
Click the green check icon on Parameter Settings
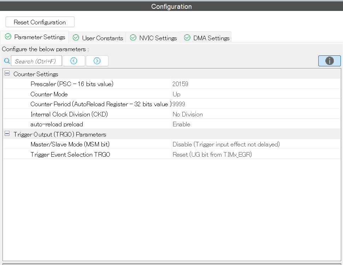[8, 37]
